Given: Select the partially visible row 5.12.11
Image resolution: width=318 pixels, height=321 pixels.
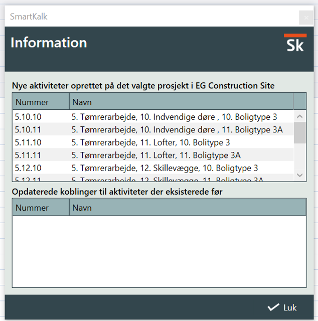Looking at the screenshot, I should (150, 179).
